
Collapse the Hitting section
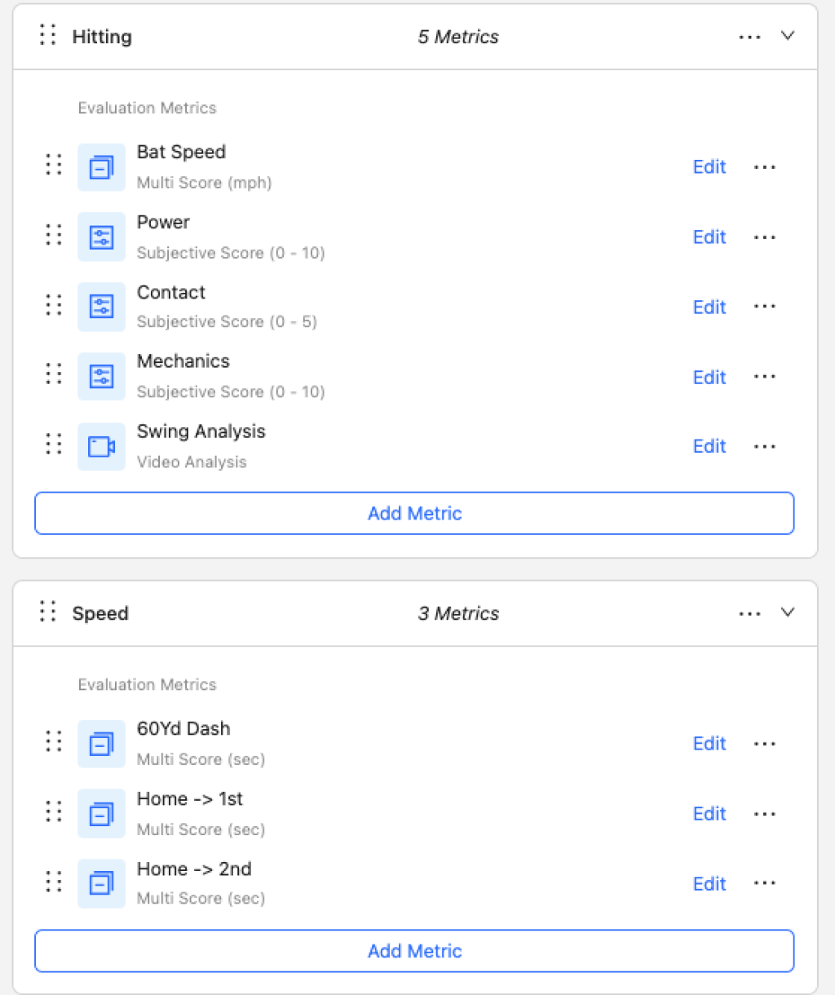pos(788,36)
